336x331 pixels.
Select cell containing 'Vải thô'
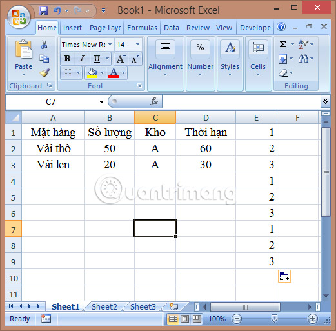[54, 148]
